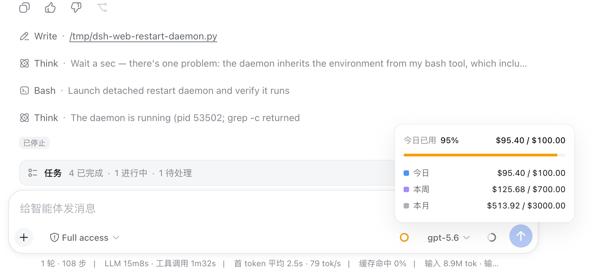Click the branch conversation icon
Screen dimensions: 593x270
coord(102,7)
